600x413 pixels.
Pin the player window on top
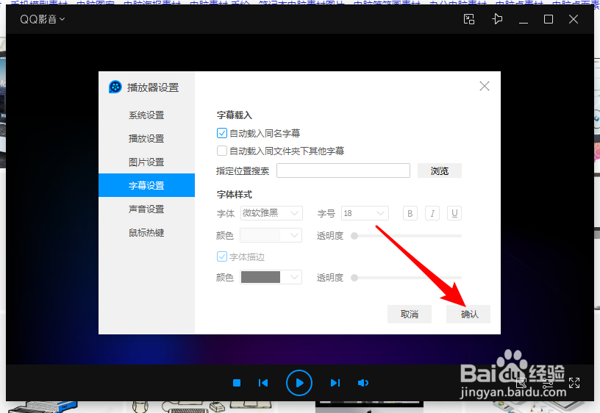coord(497,19)
